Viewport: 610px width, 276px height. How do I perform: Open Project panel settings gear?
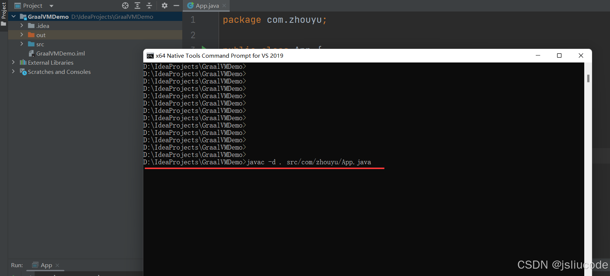pyautogui.click(x=164, y=6)
